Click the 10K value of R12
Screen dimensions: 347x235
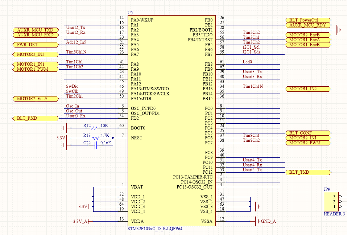[104, 126]
